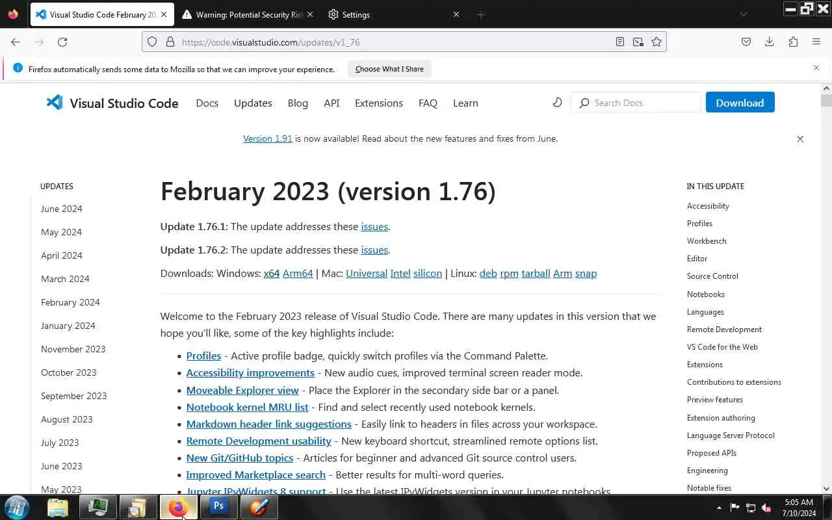Show hidden system tray icons arrow
The image size is (832, 520).
(x=719, y=508)
